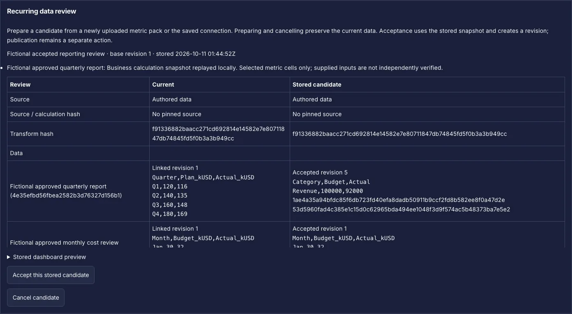
Task: Select the "Q2,140,135" data line
Action: [x=170, y=195]
